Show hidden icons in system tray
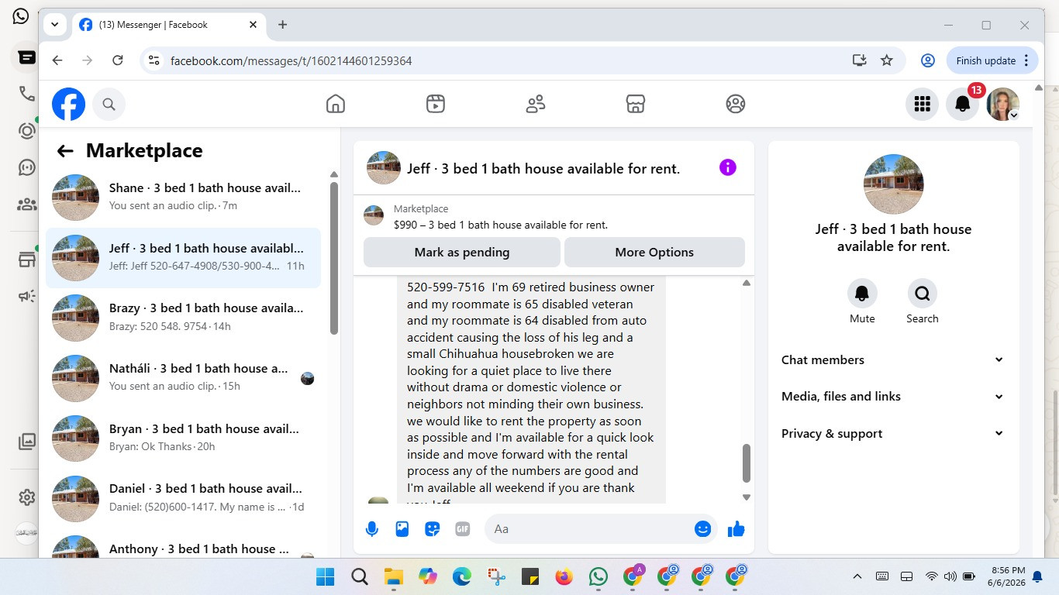Screen dimensions: 1059x595 tap(857, 576)
